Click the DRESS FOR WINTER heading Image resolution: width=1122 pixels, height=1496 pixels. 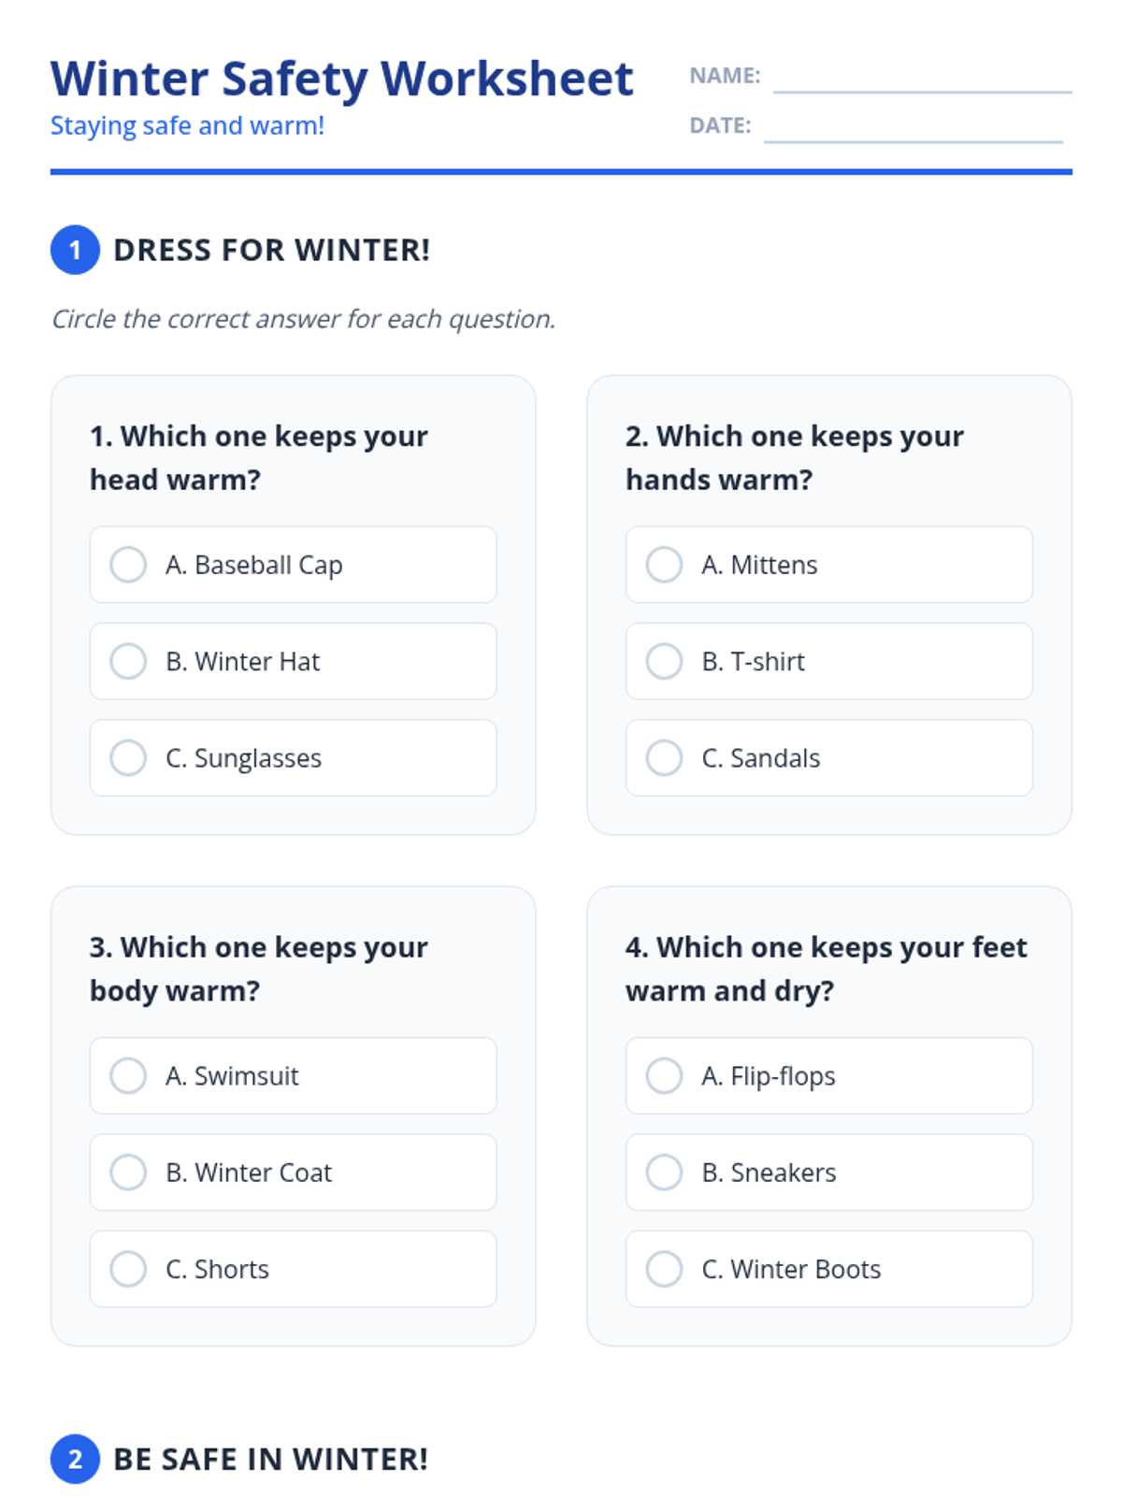(x=272, y=251)
